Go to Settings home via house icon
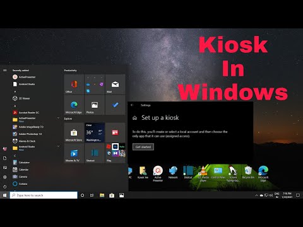Viewport: 303px width, 227px height. click(x=134, y=118)
